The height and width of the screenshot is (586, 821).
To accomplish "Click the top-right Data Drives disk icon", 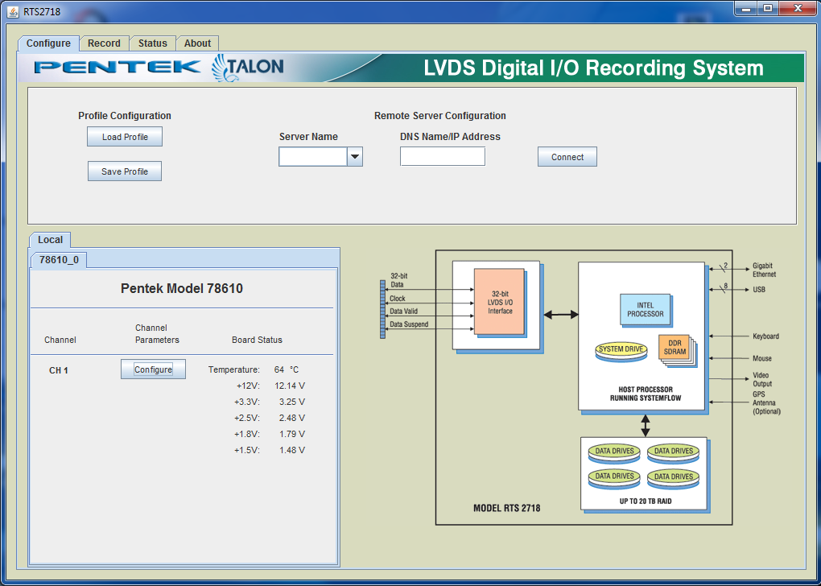I will 674,453.
